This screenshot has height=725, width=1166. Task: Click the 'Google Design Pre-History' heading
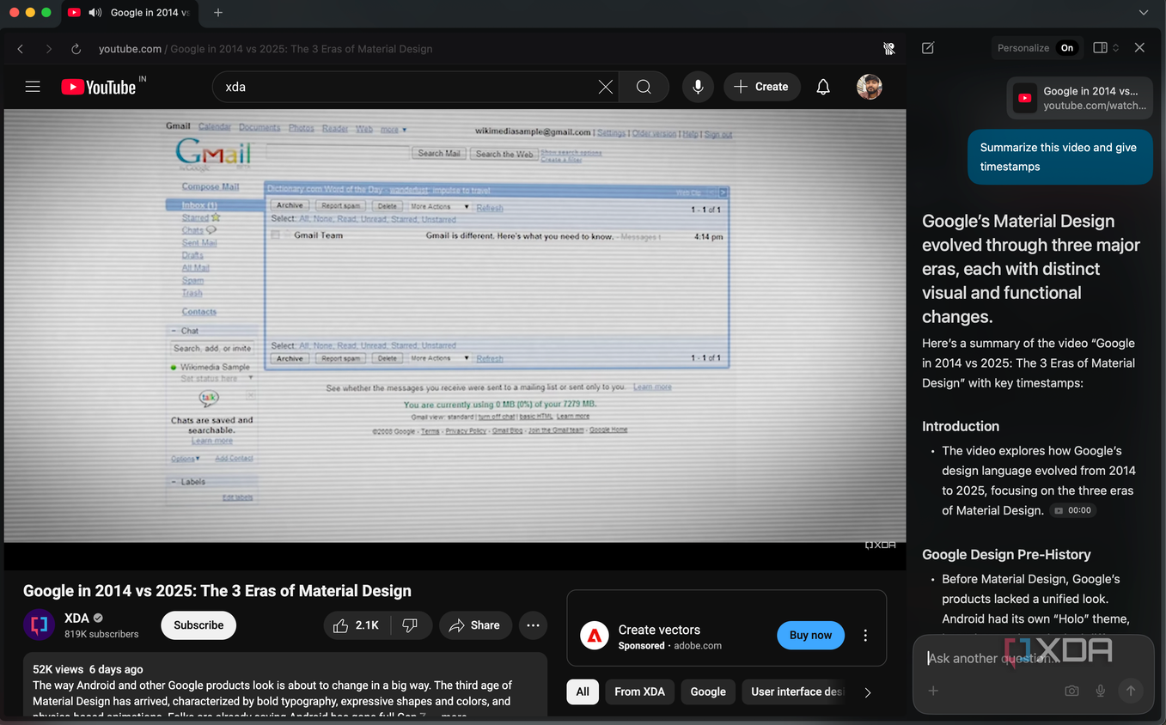click(1006, 555)
